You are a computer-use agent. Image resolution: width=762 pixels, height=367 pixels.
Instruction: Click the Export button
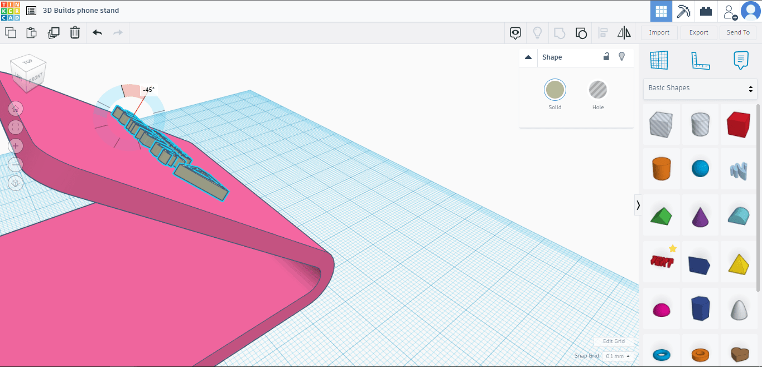point(698,33)
